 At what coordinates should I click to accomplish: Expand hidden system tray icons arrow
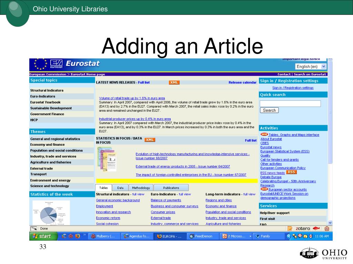point(289,236)
